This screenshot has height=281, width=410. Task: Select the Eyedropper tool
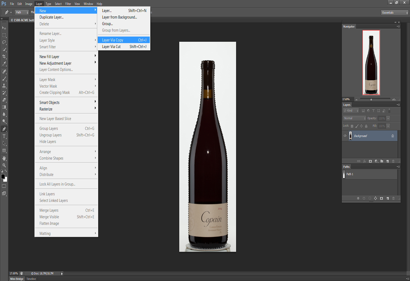click(x=4, y=64)
